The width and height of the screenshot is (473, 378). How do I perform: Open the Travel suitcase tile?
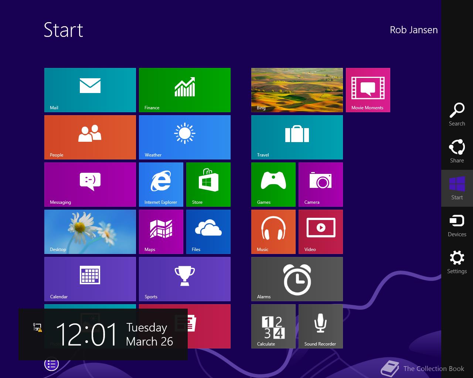click(297, 137)
